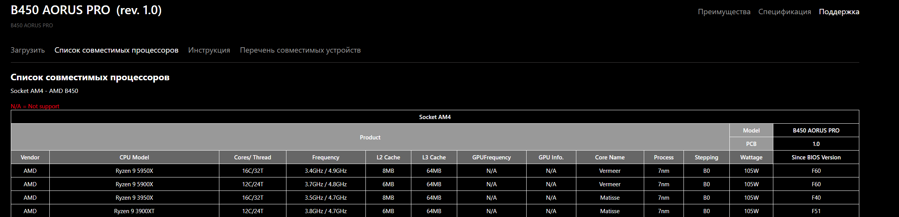This screenshot has width=899, height=217.
Task: Click the Core Name column header
Action: tap(610, 157)
